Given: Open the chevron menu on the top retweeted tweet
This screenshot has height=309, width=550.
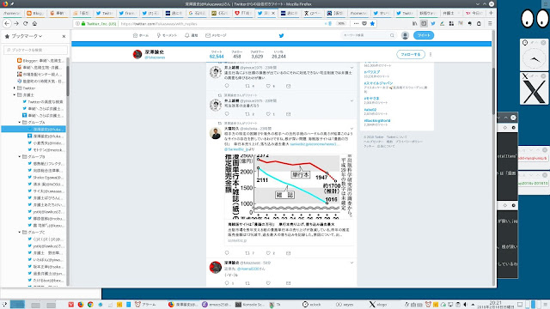Looking at the screenshot, I should [x=351, y=68].
